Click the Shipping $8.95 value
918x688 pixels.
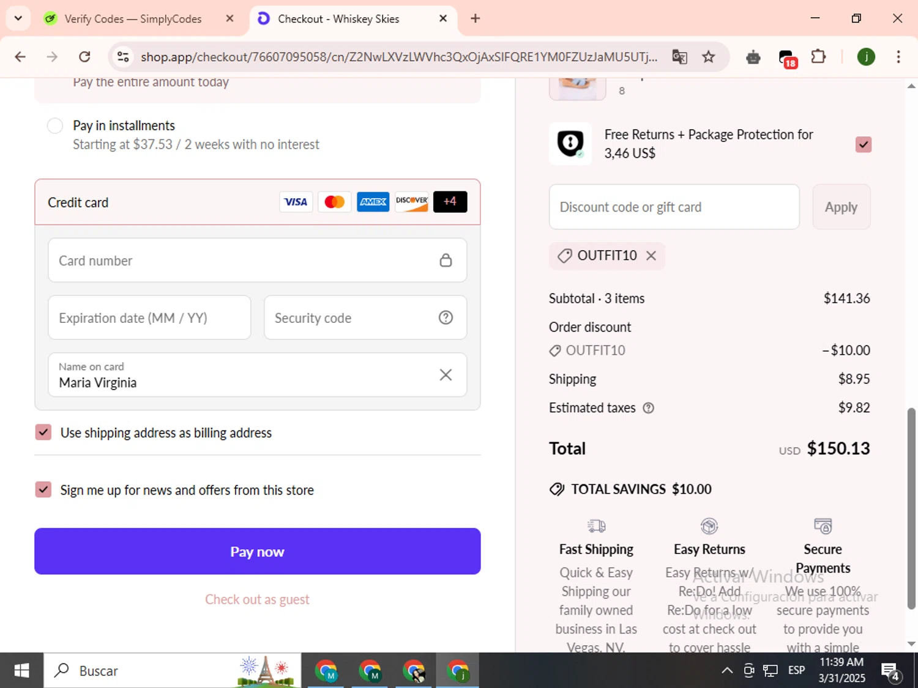[x=854, y=379]
